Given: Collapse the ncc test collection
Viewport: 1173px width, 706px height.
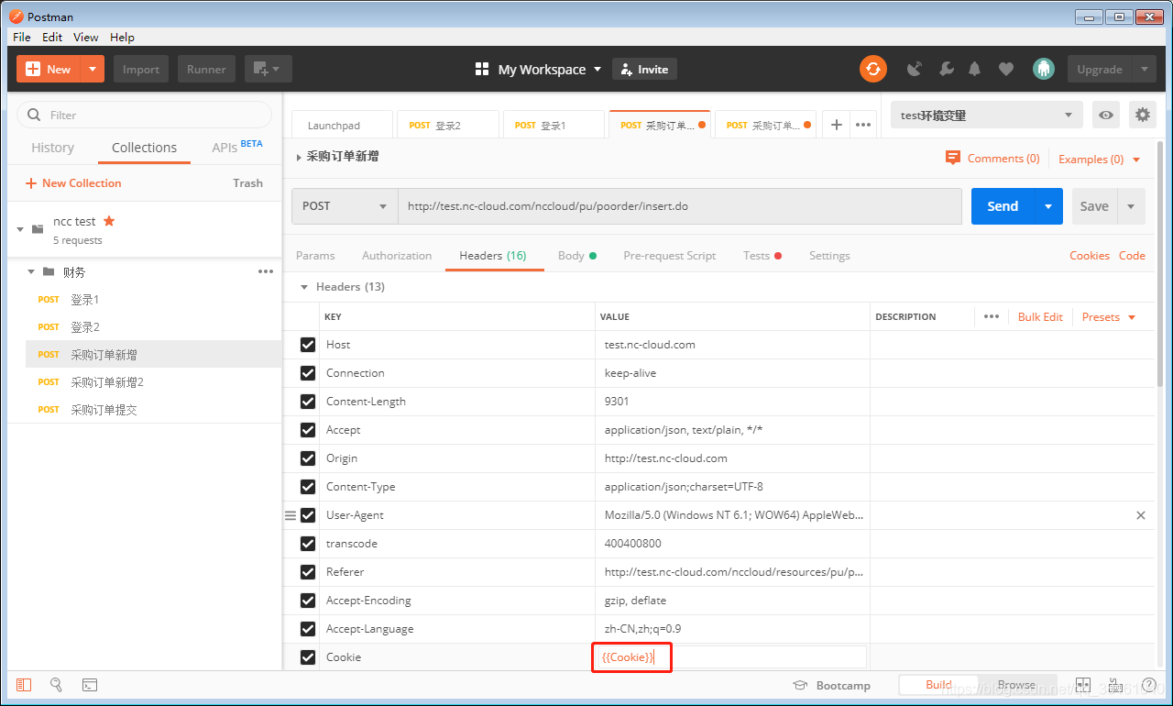Looking at the screenshot, I should point(20,229).
